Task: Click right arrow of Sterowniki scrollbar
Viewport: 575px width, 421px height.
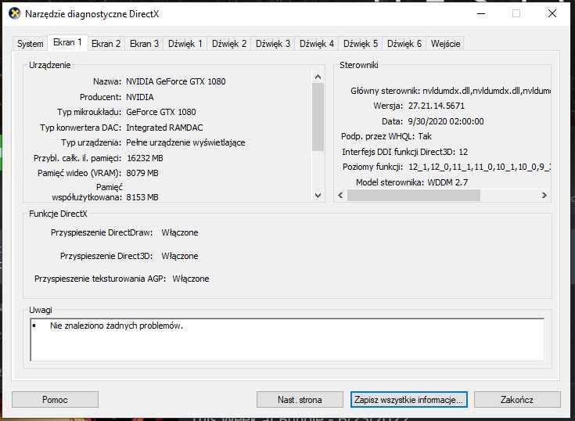Action: (544, 195)
